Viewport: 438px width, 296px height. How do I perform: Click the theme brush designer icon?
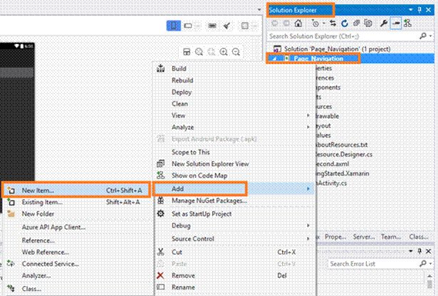click(226, 26)
